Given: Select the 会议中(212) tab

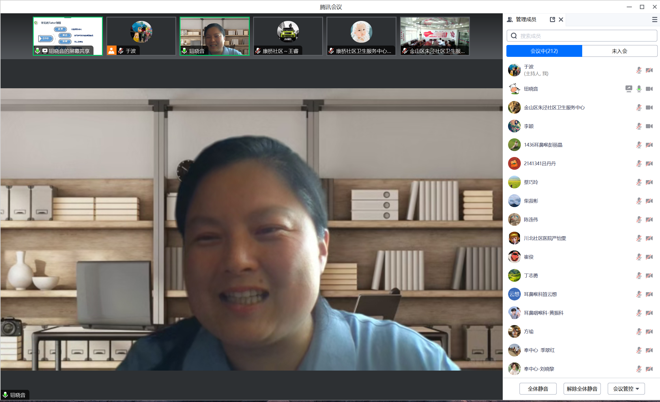Looking at the screenshot, I should 544,51.
